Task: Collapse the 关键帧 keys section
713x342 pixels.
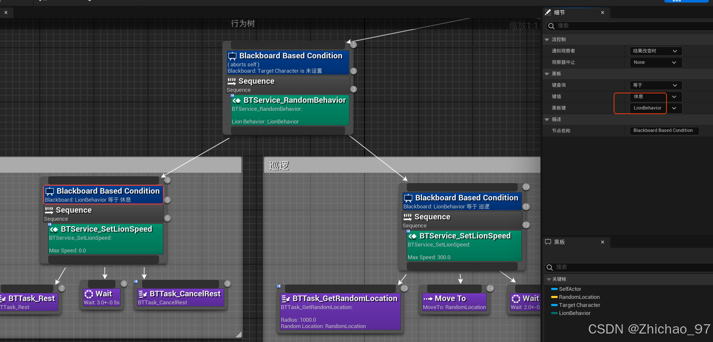Action: tap(548, 279)
